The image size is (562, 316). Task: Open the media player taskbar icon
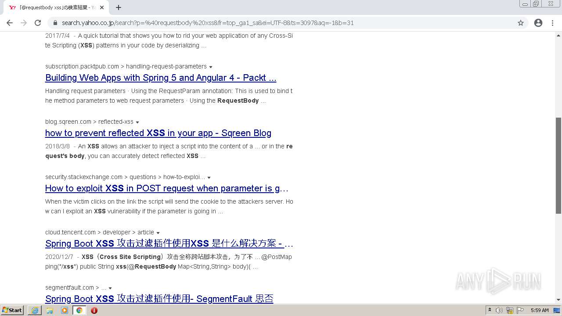coord(65,310)
